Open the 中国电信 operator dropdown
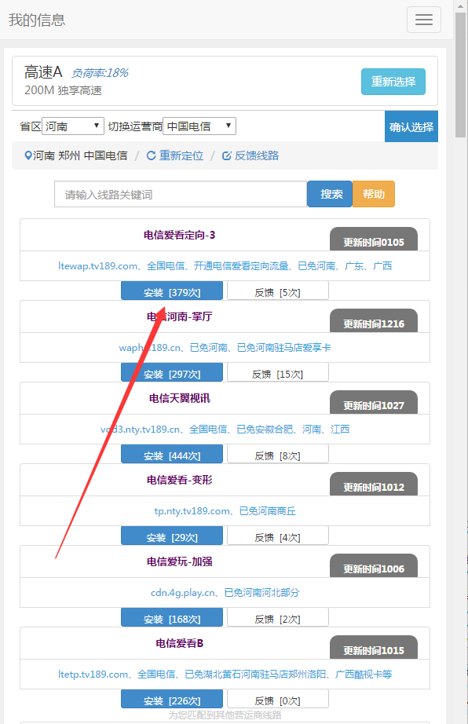This screenshot has height=724, width=468. pos(199,126)
